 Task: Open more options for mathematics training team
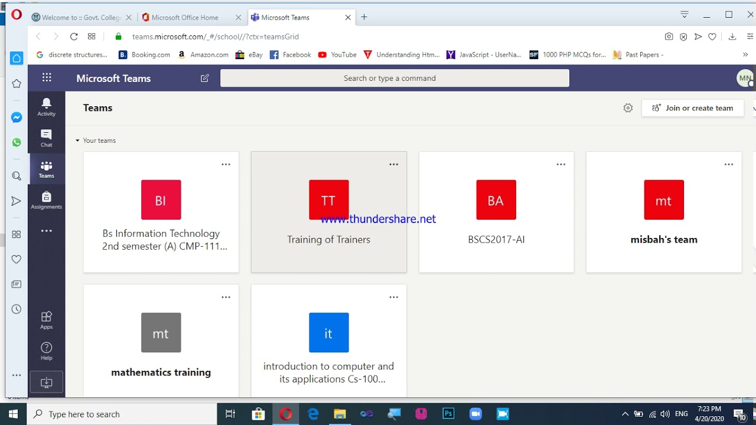(226, 297)
